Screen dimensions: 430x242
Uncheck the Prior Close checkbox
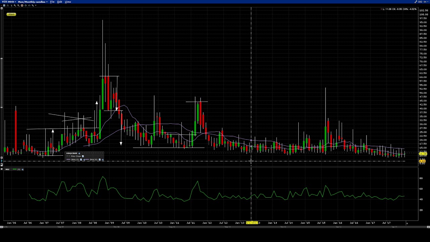pos(83,156)
